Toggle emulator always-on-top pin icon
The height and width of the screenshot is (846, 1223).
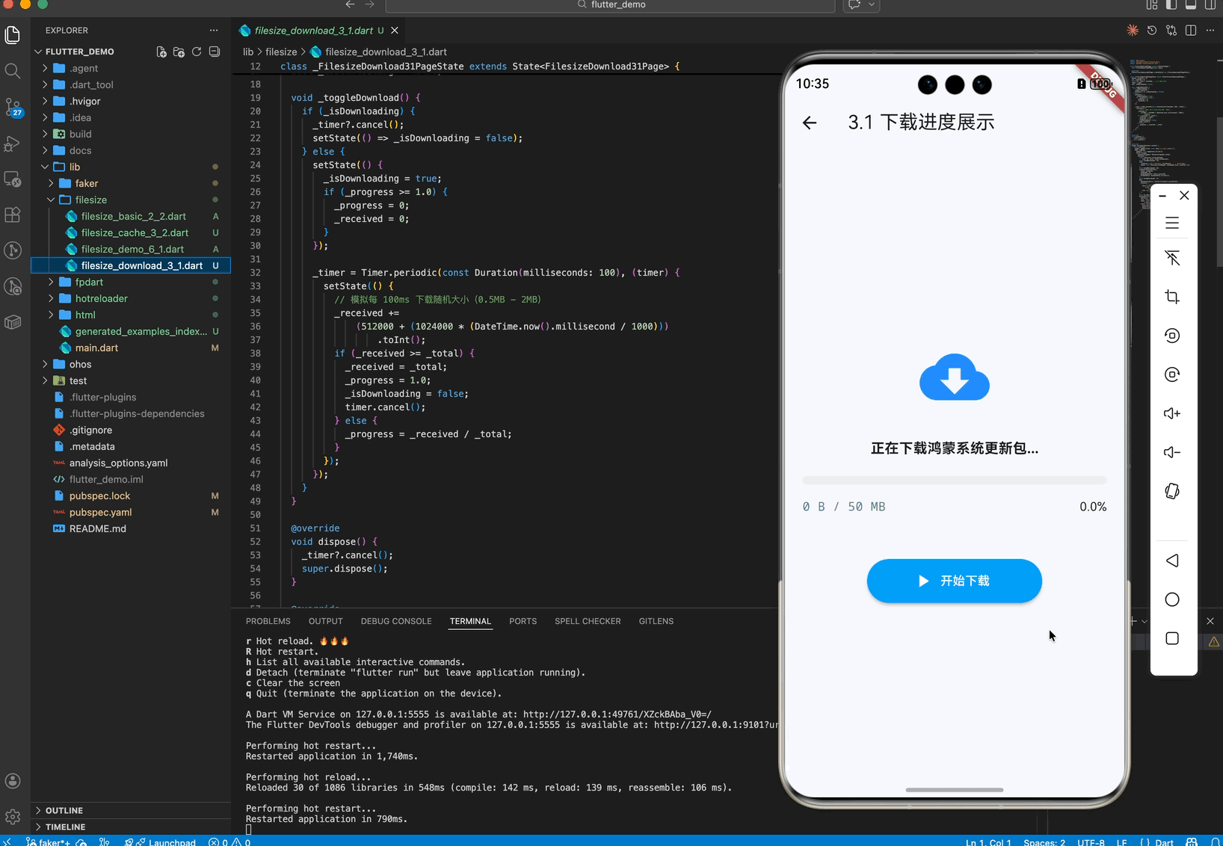(1172, 258)
